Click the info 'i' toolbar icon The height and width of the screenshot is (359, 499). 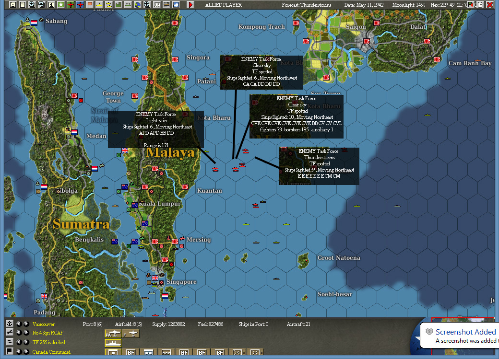(51, 5)
